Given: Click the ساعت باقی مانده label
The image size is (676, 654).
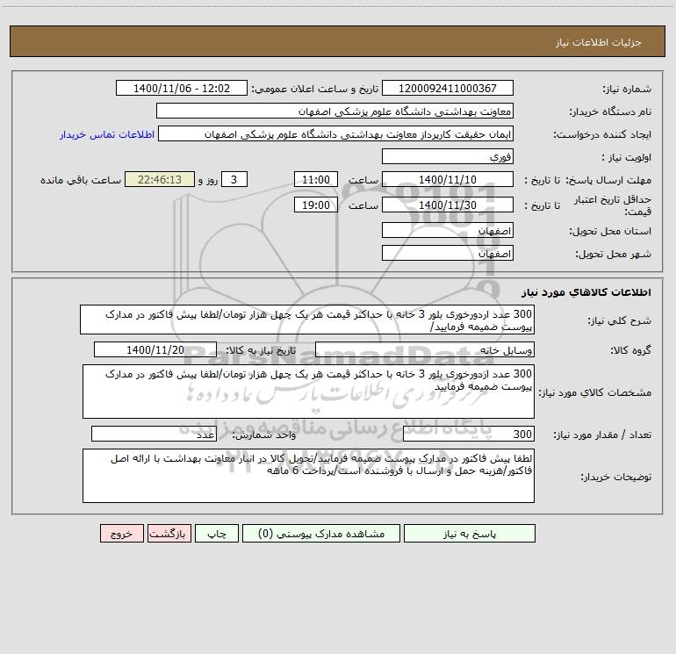Looking at the screenshot, I should tap(81, 180).
